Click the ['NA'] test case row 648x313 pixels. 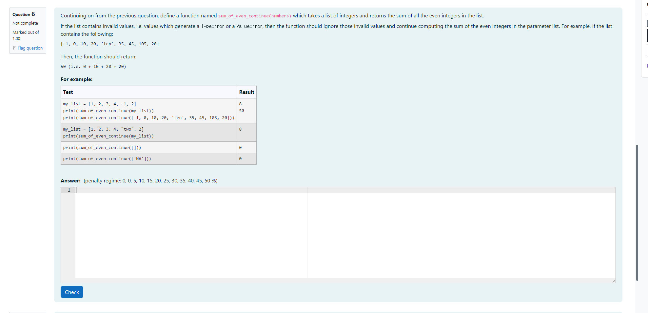click(148, 158)
